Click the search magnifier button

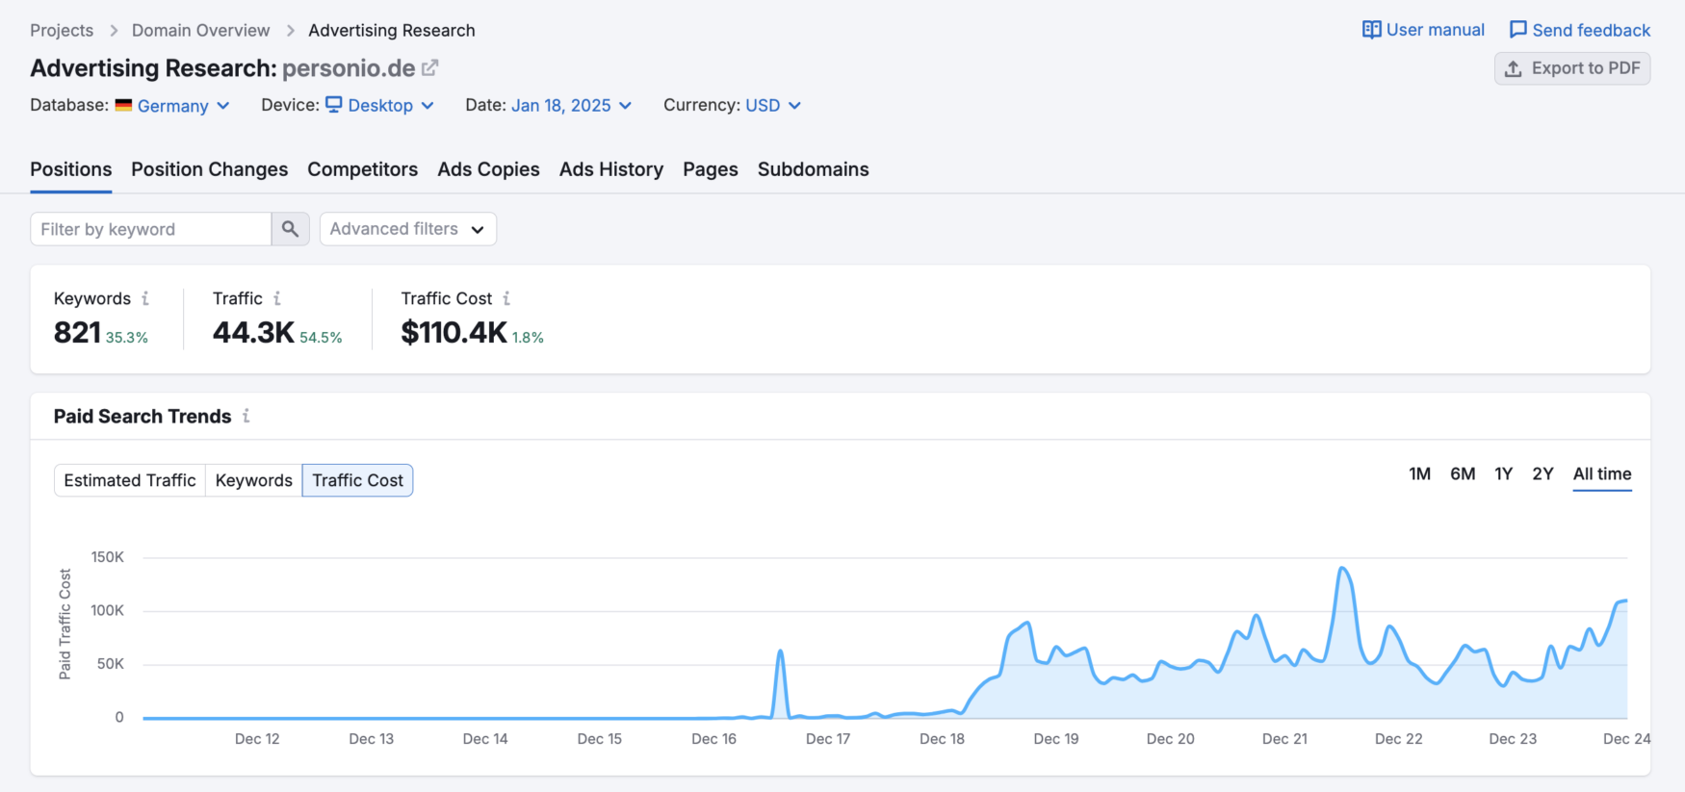click(290, 229)
